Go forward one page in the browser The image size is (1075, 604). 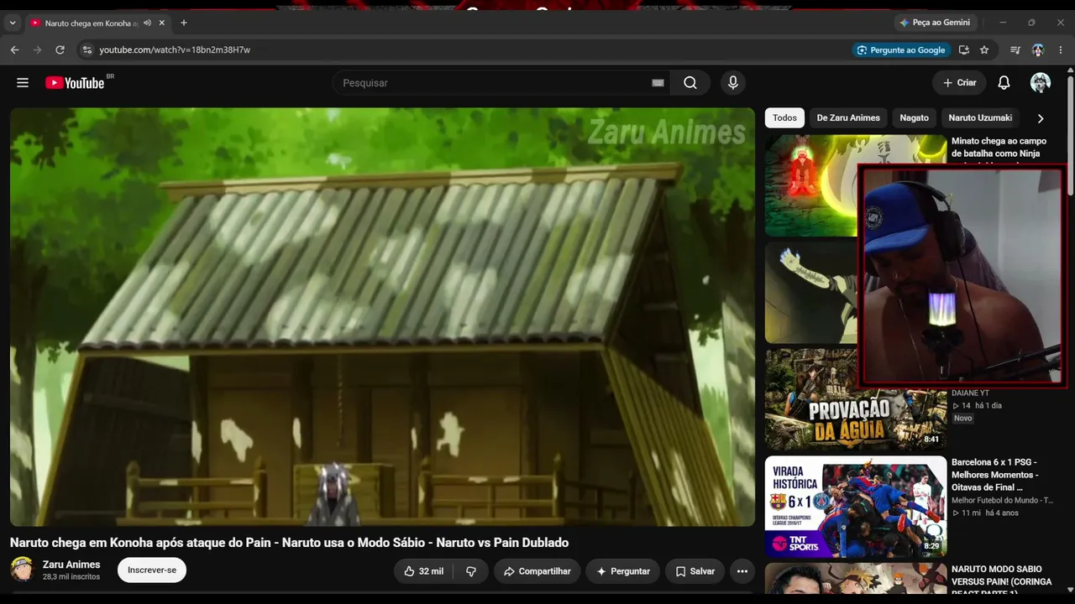pos(37,50)
